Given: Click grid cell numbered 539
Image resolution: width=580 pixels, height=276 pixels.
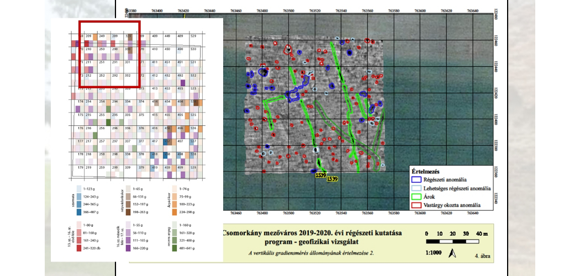Looking at the screenshot, I should pyautogui.click(x=193, y=168).
